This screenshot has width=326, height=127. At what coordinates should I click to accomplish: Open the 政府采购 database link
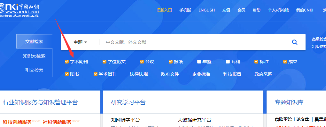263,74
